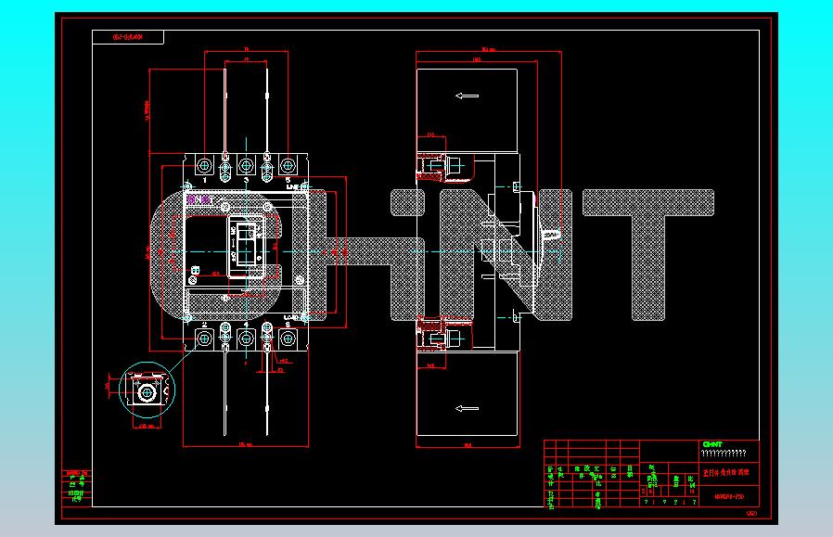
Task: Select the white "????????????" text in title block
Action: 724,454
